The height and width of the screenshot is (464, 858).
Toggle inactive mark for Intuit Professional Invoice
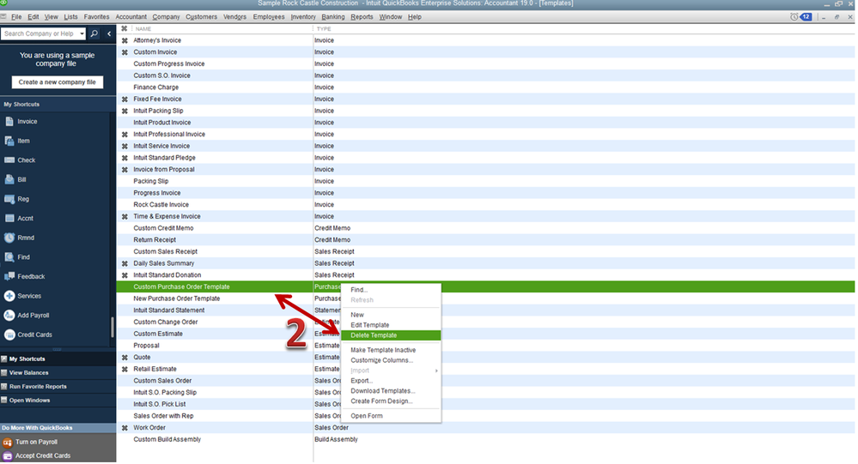click(125, 135)
